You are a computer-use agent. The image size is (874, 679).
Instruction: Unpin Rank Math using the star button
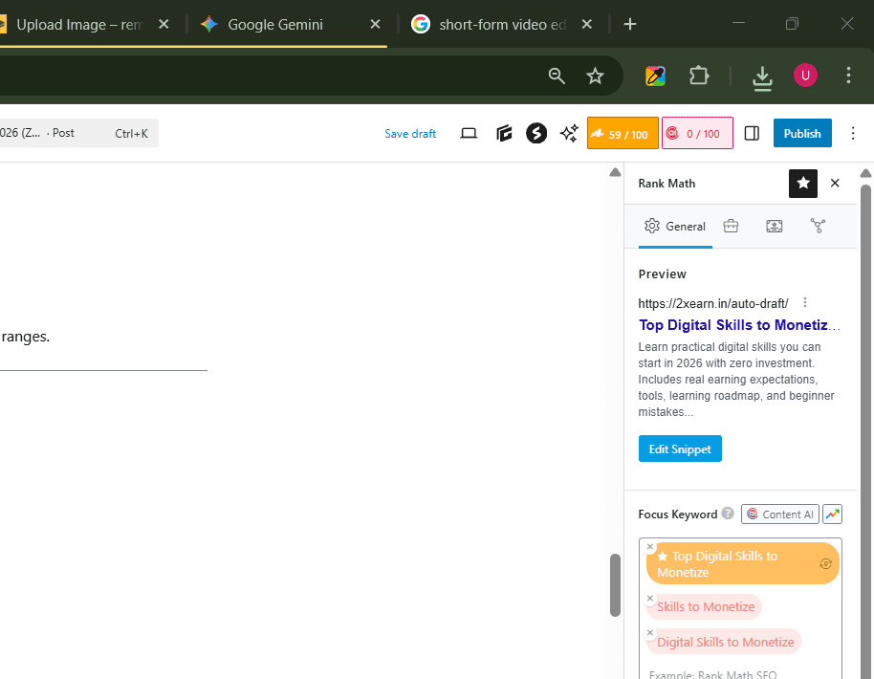point(803,183)
